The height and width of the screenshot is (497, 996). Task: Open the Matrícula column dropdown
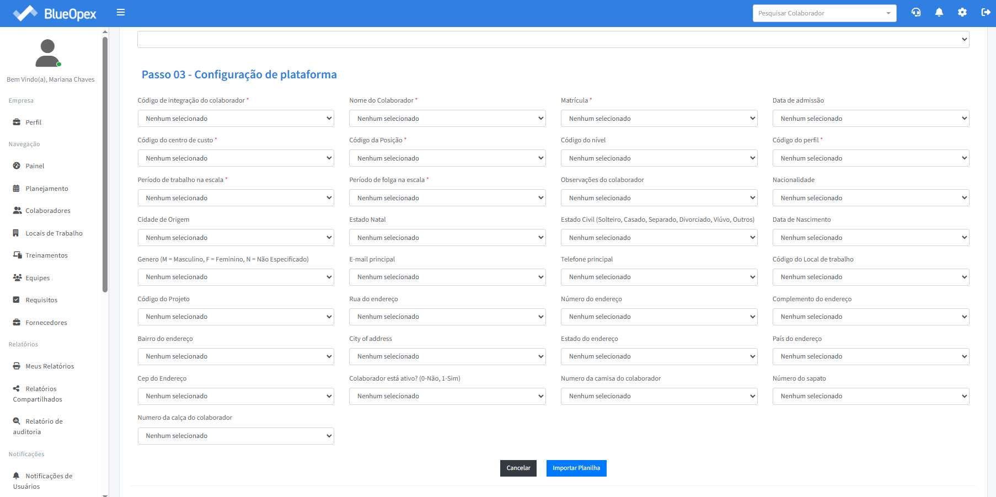(x=659, y=119)
